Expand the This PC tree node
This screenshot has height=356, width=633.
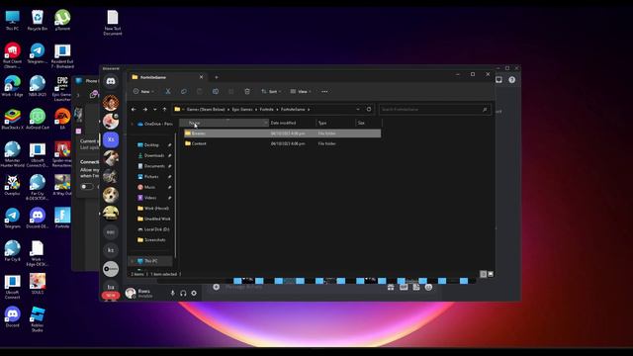132,261
